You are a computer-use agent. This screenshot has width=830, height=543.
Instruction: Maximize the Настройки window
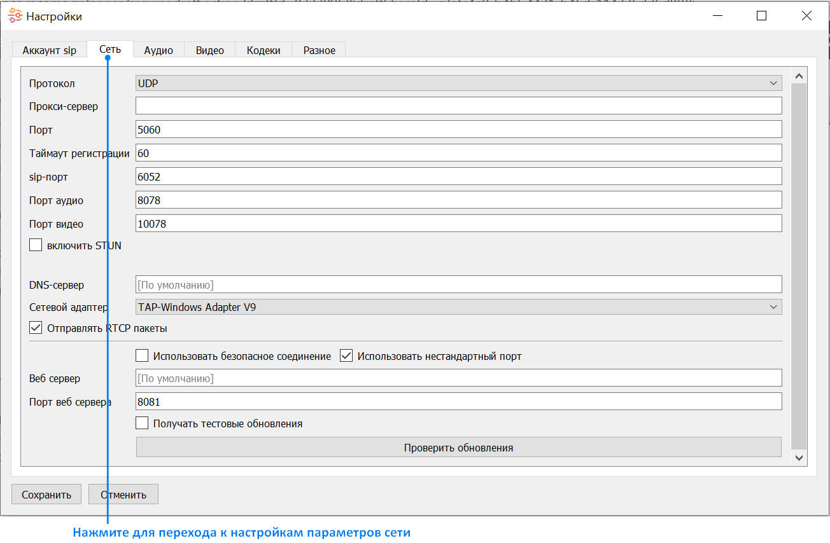[761, 17]
